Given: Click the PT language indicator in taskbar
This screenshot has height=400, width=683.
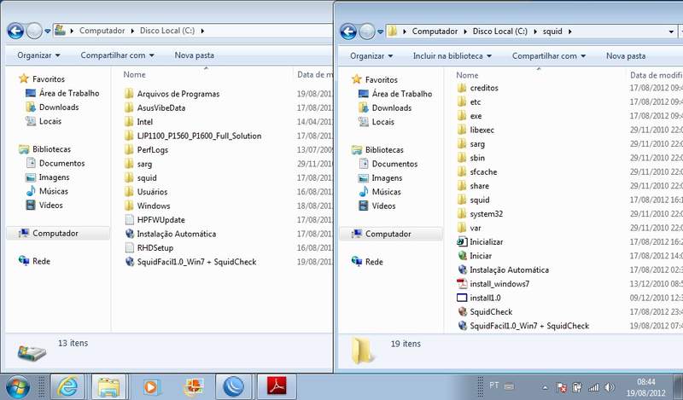Looking at the screenshot, I should coord(494,386).
